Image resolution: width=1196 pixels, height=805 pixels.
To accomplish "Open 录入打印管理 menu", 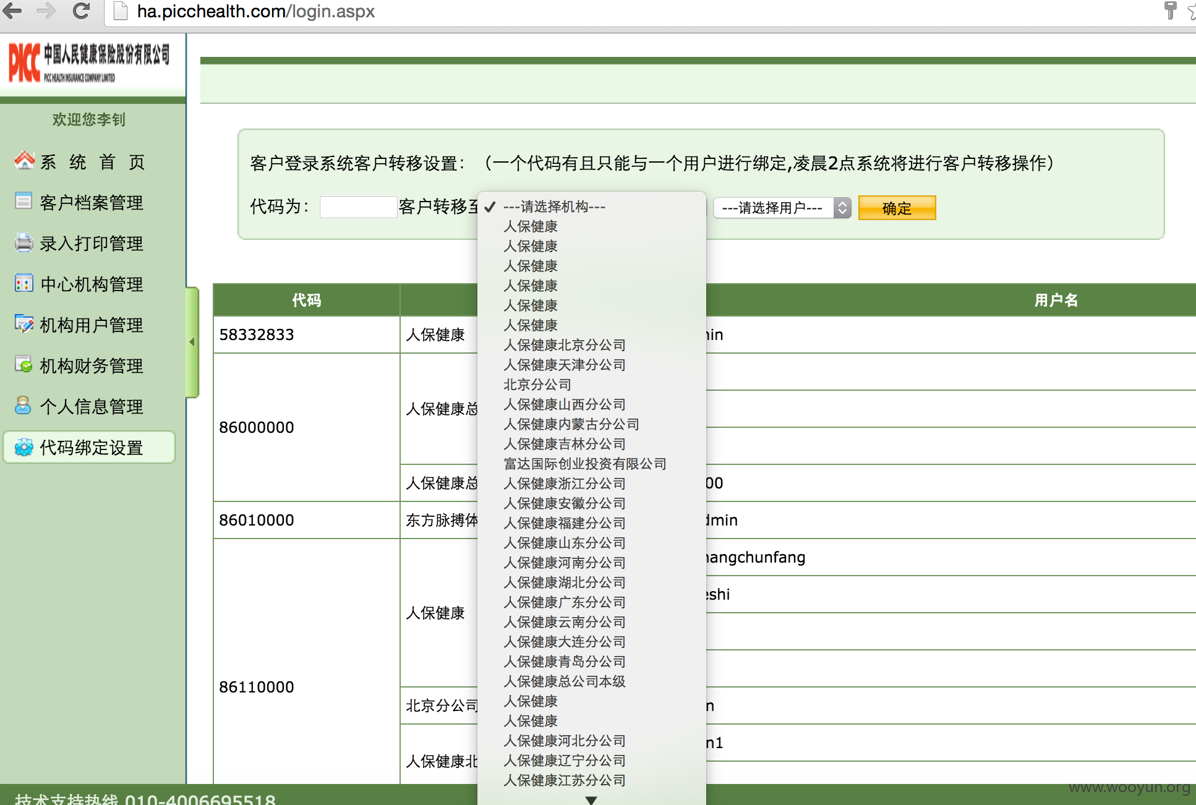I will [x=92, y=243].
